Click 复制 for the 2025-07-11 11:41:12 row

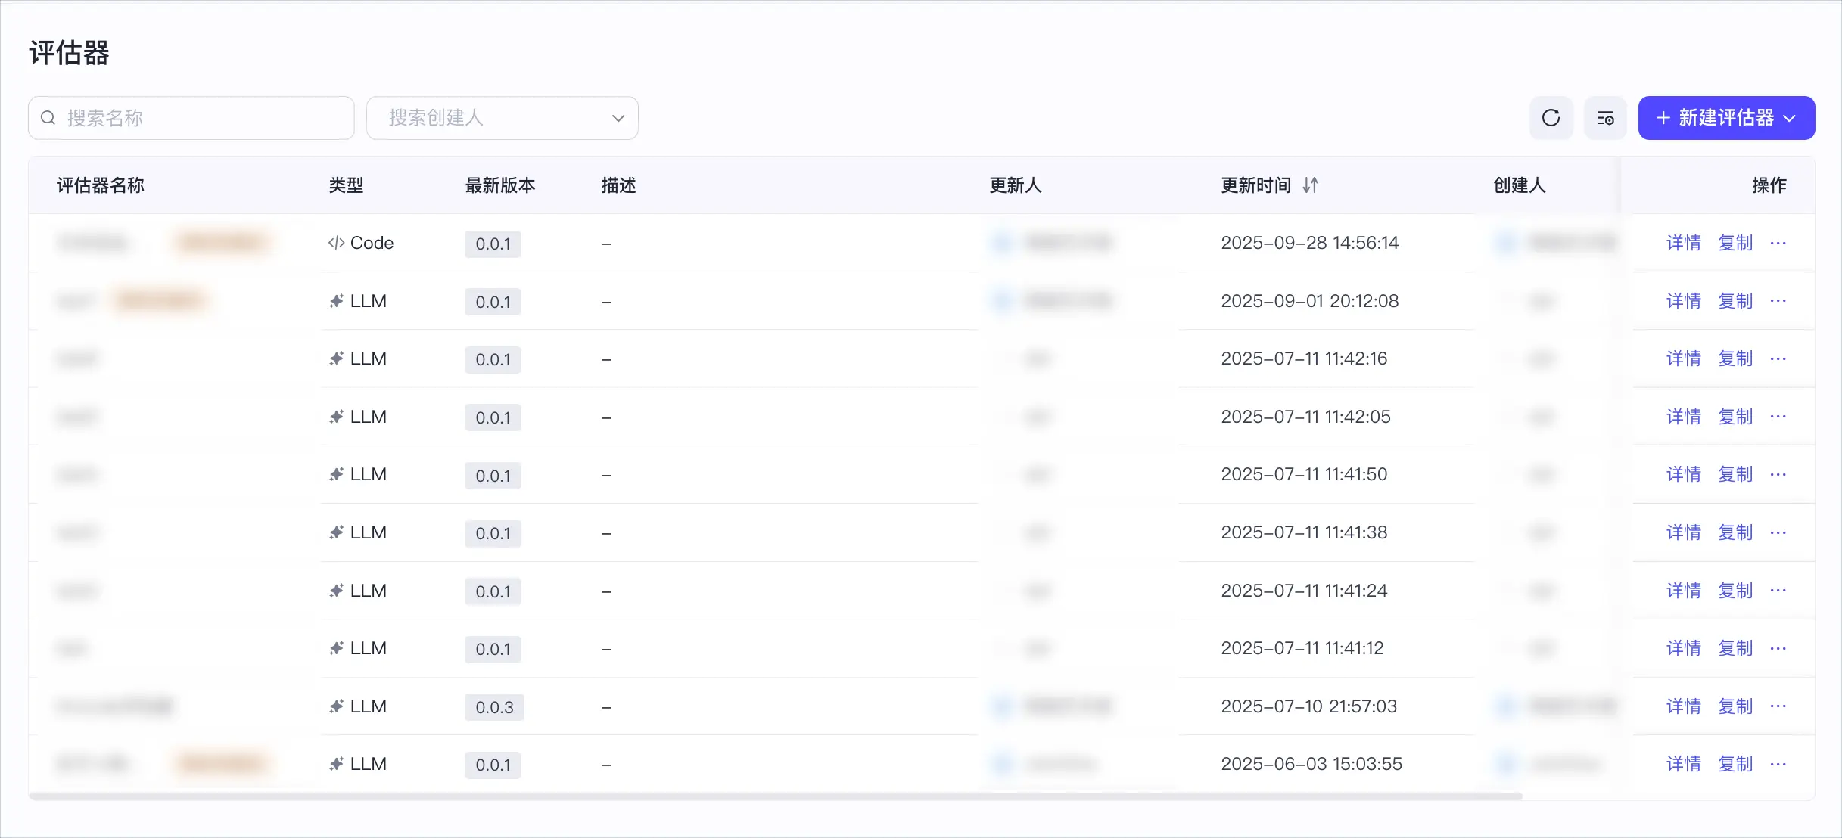(1735, 648)
